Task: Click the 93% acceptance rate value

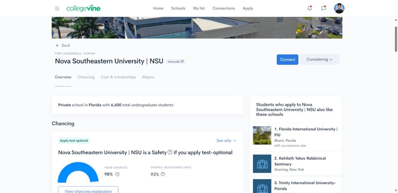Action: click(x=155, y=174)
